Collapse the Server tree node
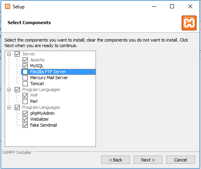The image size is (201, 169). point(9,54)
